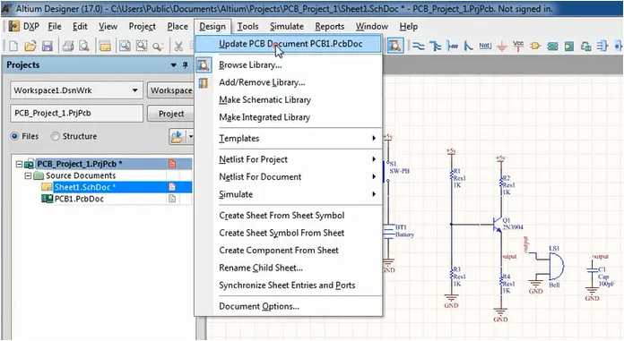This screenshot has width=624, height=341.
Task: Click the project view options folder icon
Action: click(177, 137)
